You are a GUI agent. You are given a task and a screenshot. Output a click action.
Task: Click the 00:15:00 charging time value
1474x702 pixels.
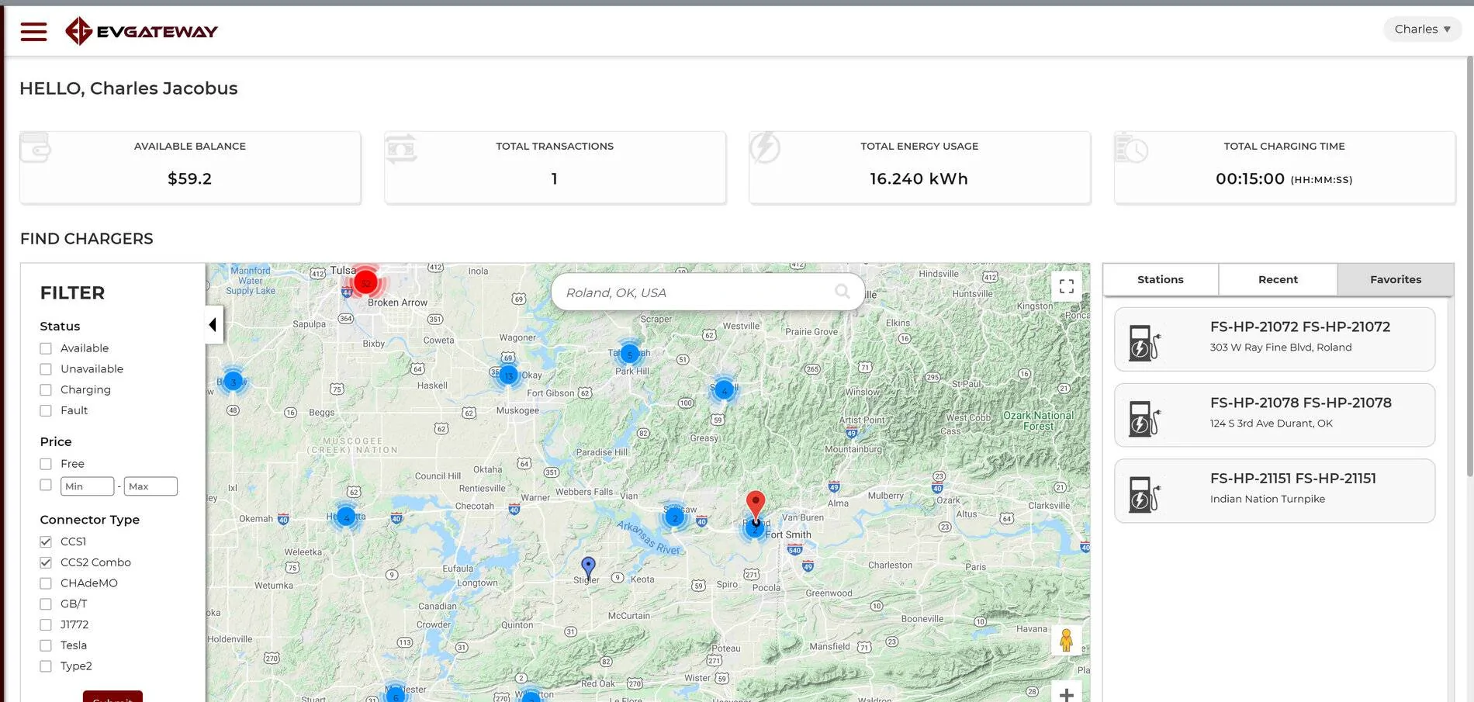1250,178
